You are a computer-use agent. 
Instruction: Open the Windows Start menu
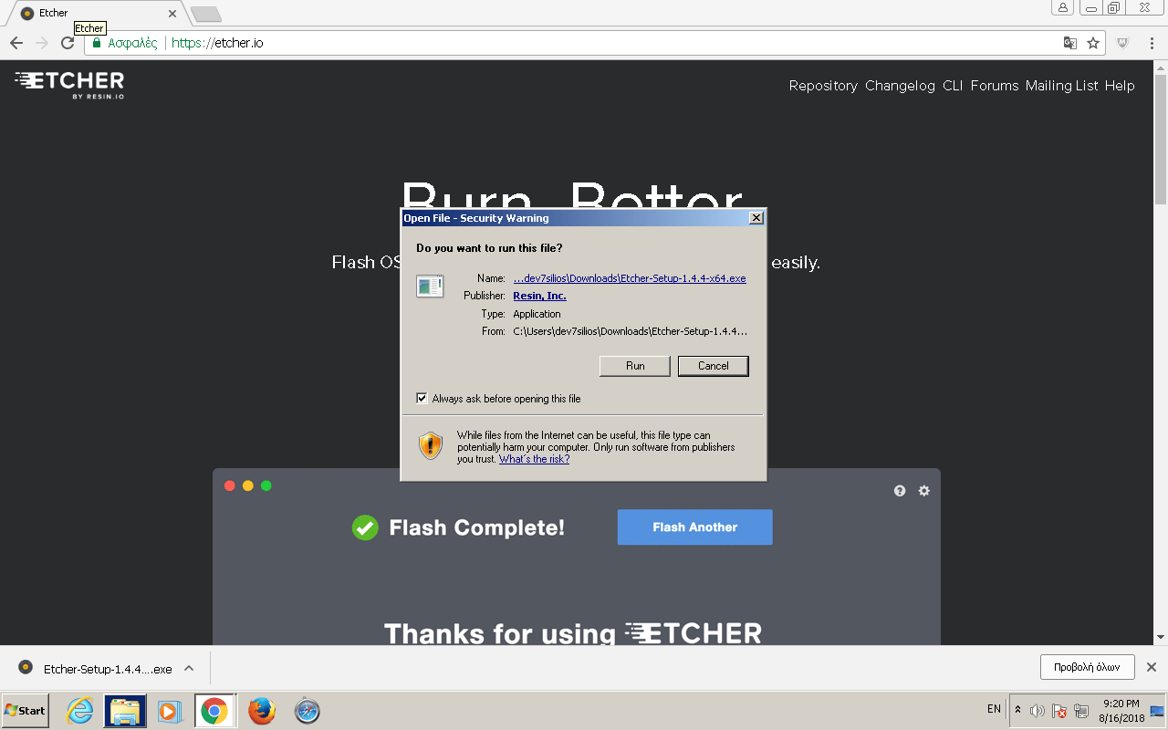coord(26,710)
